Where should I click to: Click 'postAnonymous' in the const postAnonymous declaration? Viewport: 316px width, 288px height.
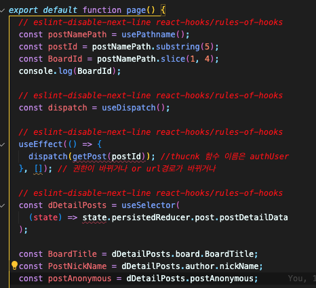[79, 279]
